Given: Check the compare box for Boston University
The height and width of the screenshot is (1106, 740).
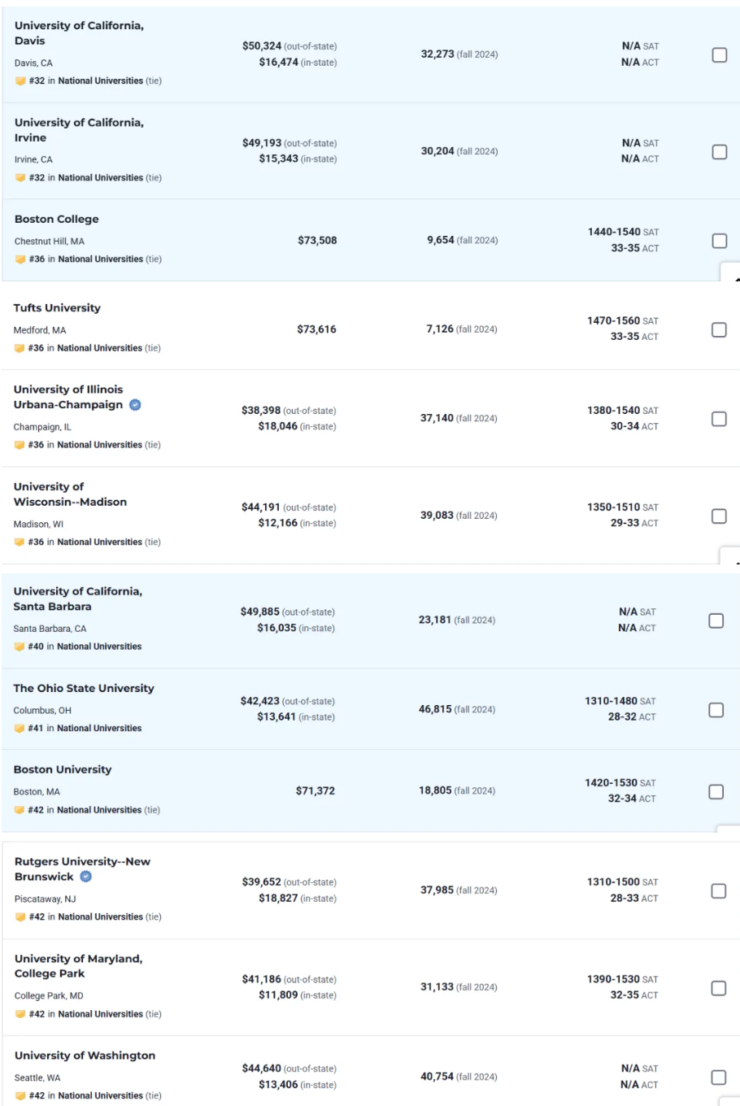Looking at the screenshot, I should tap(716, 791).
